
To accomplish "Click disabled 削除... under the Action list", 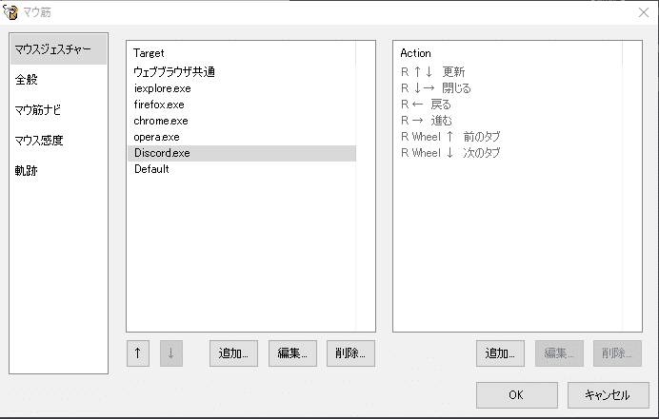I will coord(617,353).
